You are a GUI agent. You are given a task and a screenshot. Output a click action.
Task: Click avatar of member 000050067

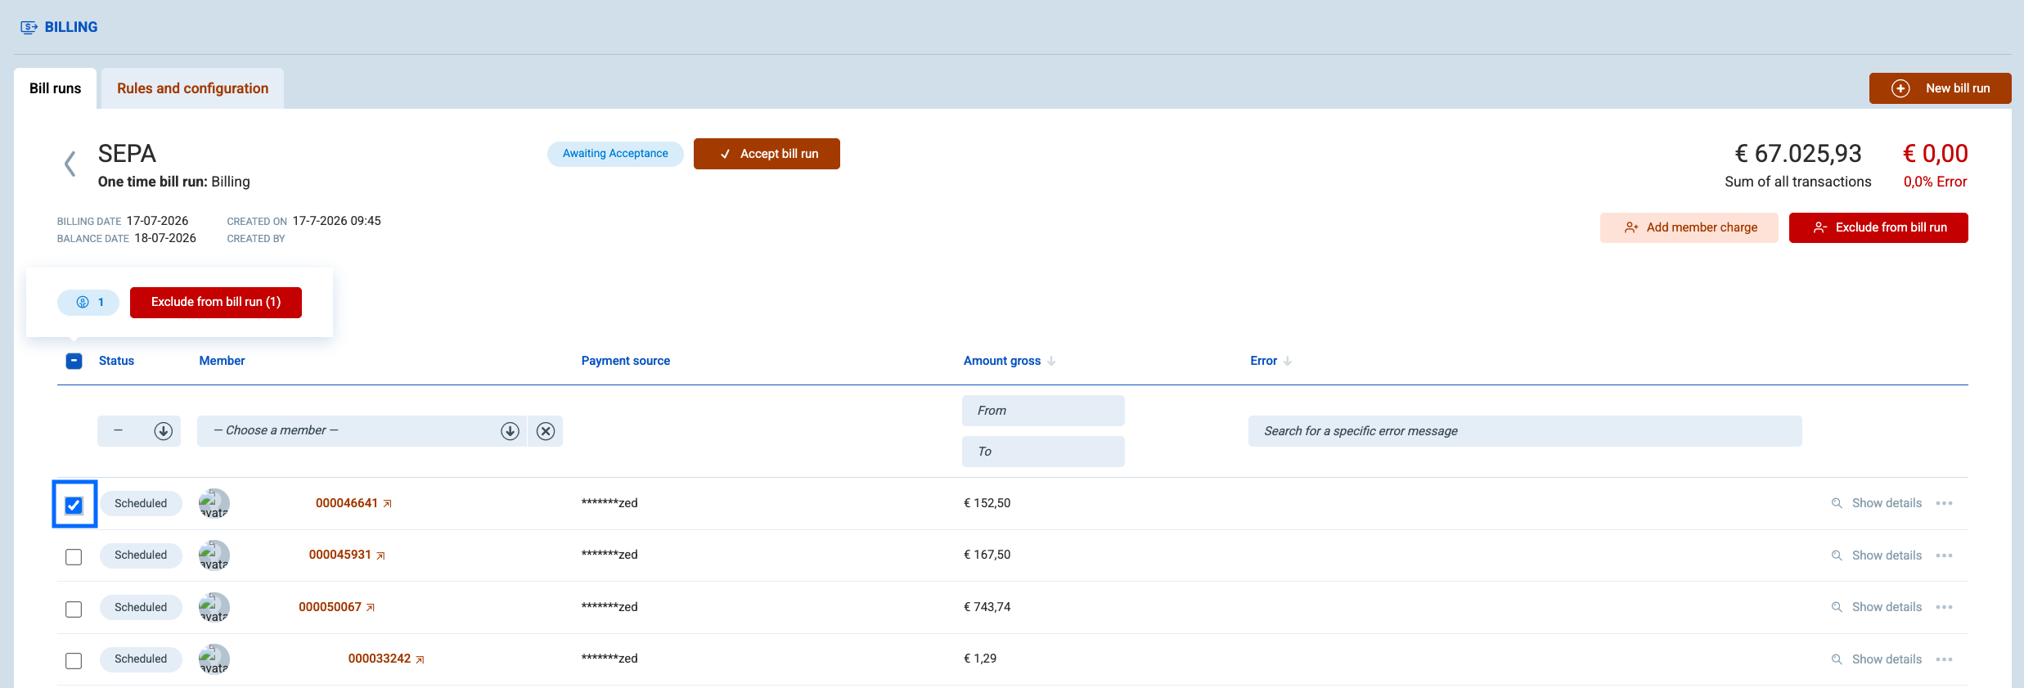click(214, 607)
